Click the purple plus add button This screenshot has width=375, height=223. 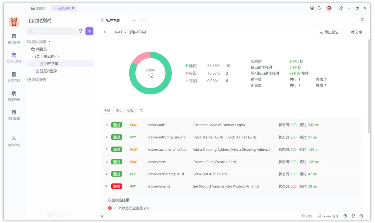coord(89,31)
